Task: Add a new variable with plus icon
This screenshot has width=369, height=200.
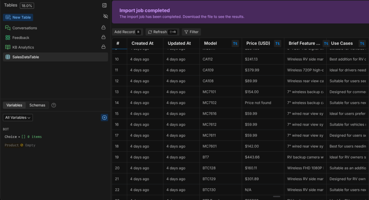Action: (x=105, y=117)
